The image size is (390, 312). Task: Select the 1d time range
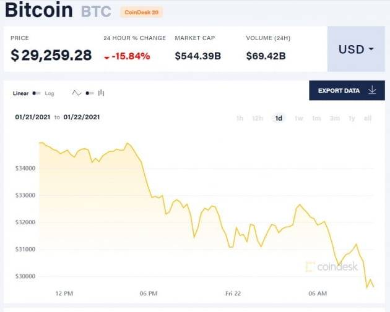point(279,118)
